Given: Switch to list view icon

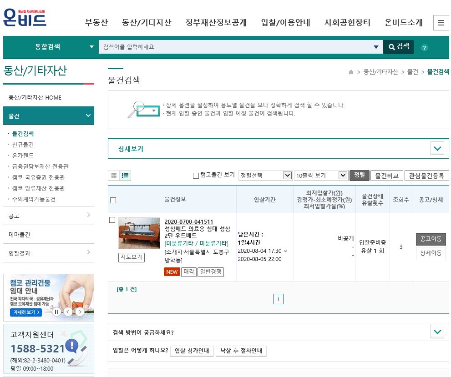Looking at the screenshot, I should [x=125, y=176].
